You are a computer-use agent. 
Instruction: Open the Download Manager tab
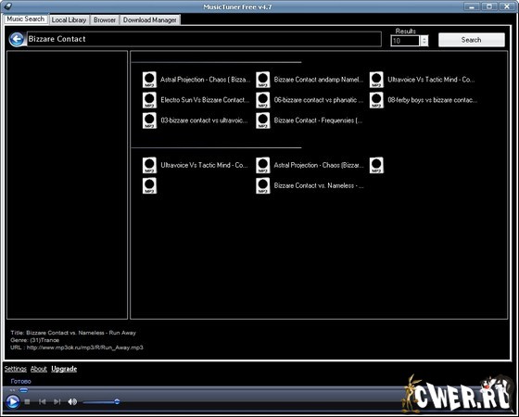pyautogui.click(x=149, y=19)
